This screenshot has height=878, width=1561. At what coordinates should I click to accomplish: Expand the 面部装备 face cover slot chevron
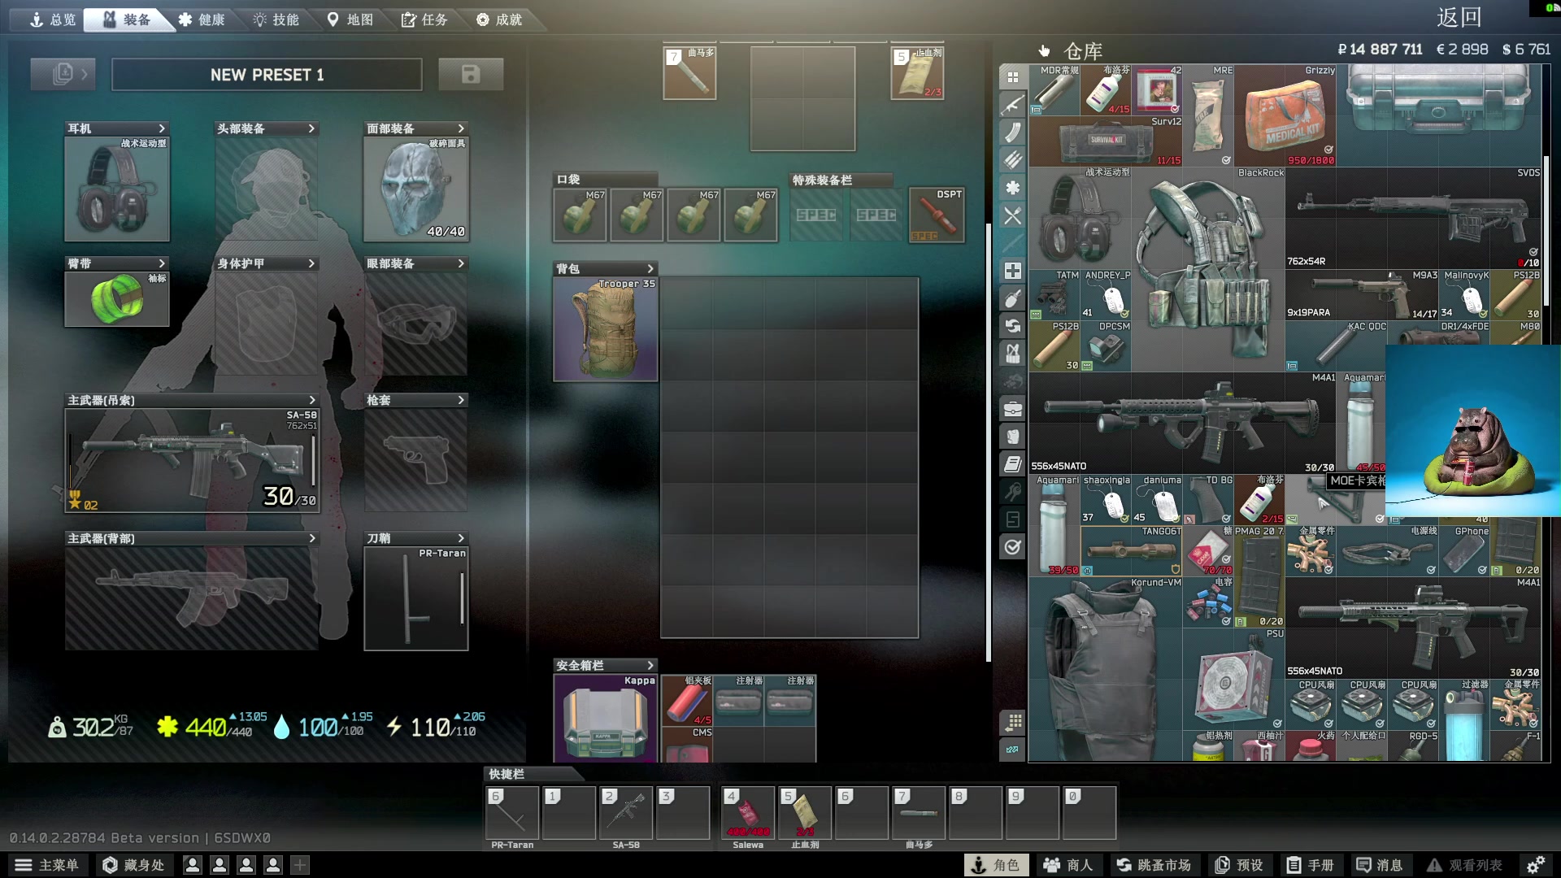click(461, 128)
